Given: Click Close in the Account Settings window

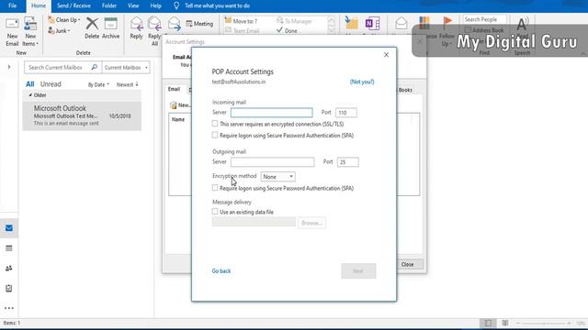Looking at the screenshot, I should (x=408, y=264).
